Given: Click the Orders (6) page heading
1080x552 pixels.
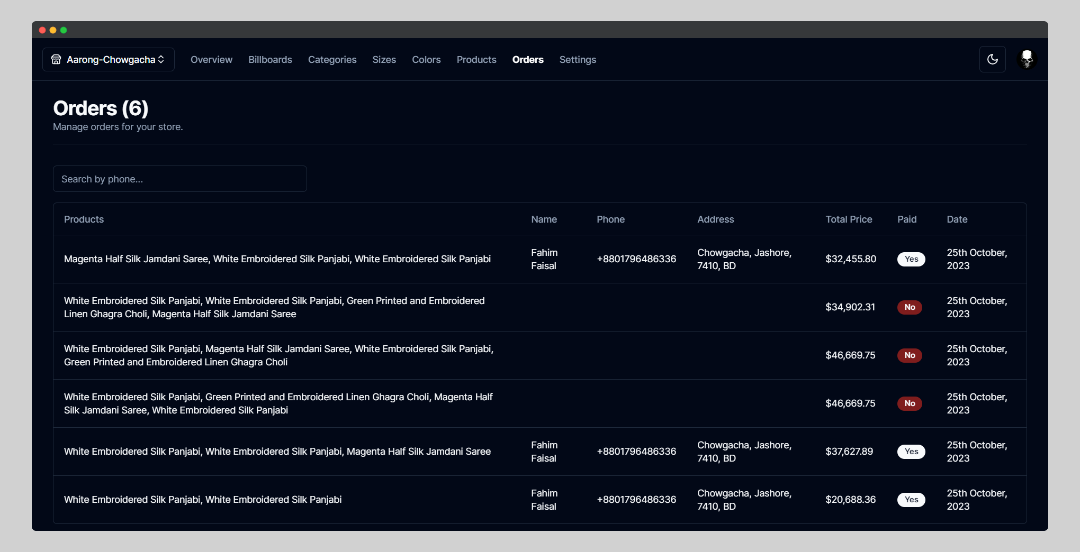Looking at the screenshot, I should click(101, 108).
